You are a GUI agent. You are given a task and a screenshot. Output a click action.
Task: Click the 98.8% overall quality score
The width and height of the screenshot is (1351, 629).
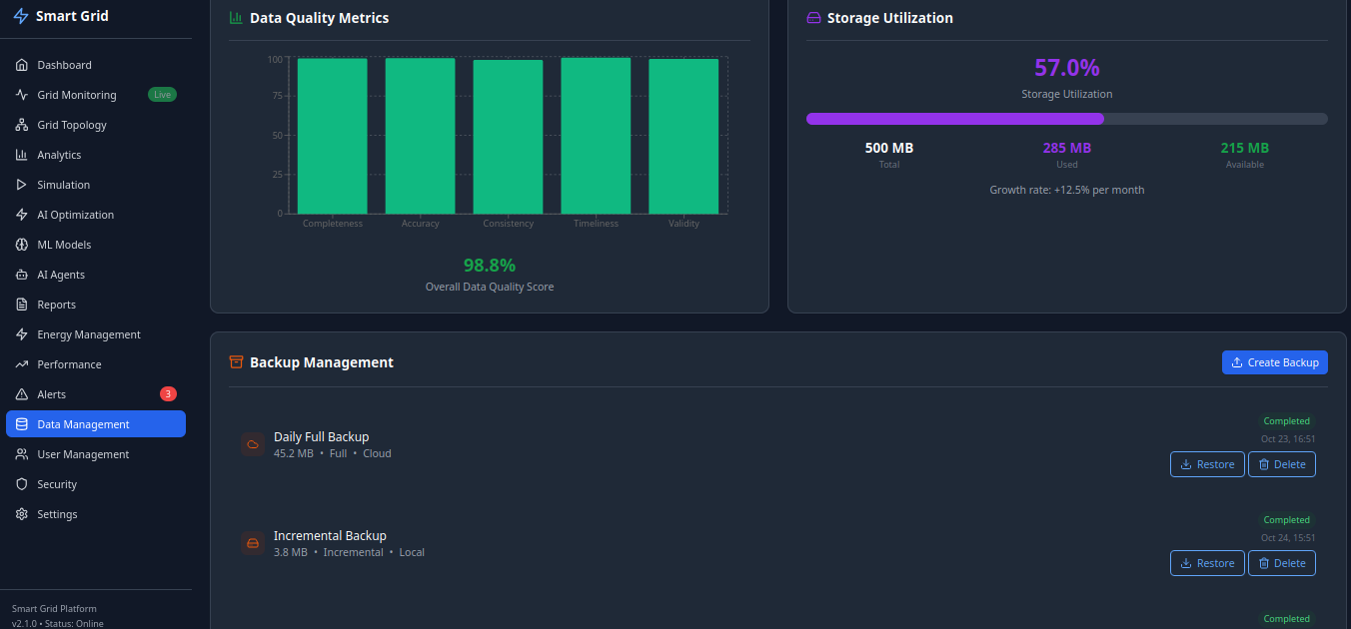(490, 266)
